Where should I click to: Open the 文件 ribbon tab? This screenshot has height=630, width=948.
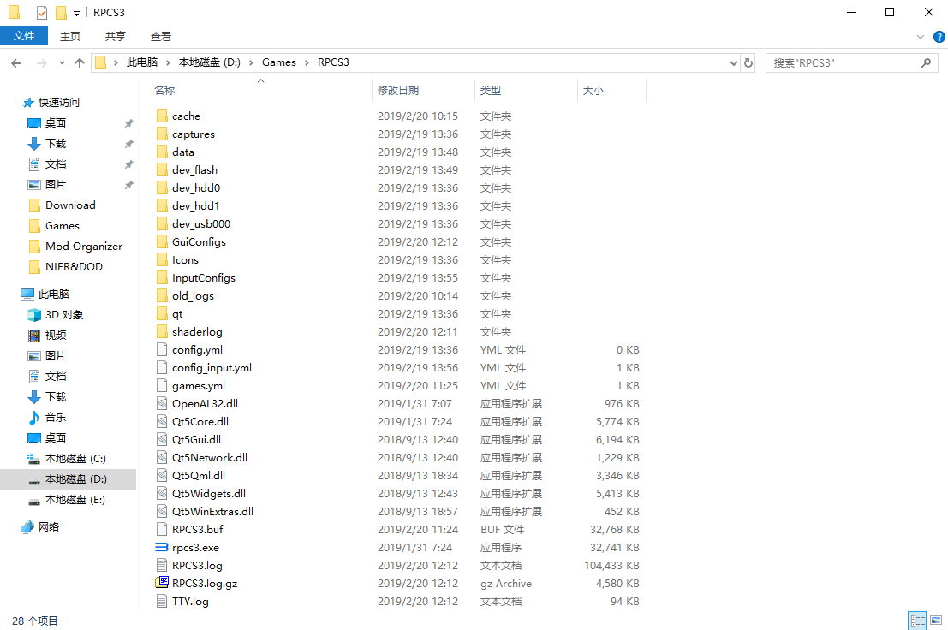(x=24, y=36)
